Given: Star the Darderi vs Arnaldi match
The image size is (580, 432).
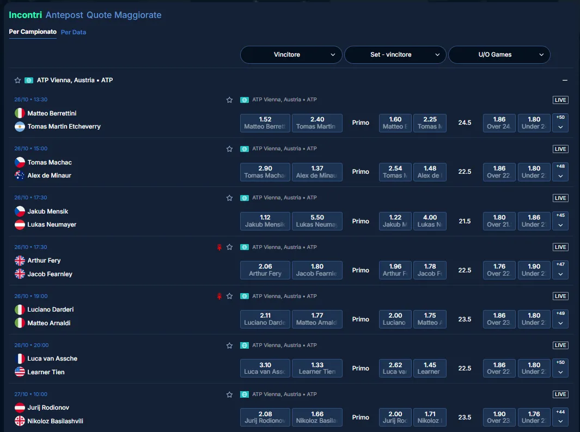Looking at the screenshot, I should tap(229, 296).
